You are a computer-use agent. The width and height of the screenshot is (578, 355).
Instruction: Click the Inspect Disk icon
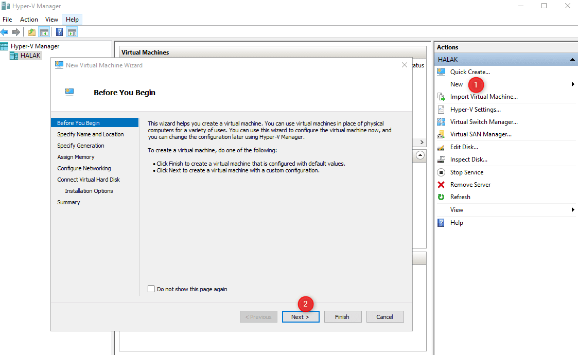tap(441, 159)
